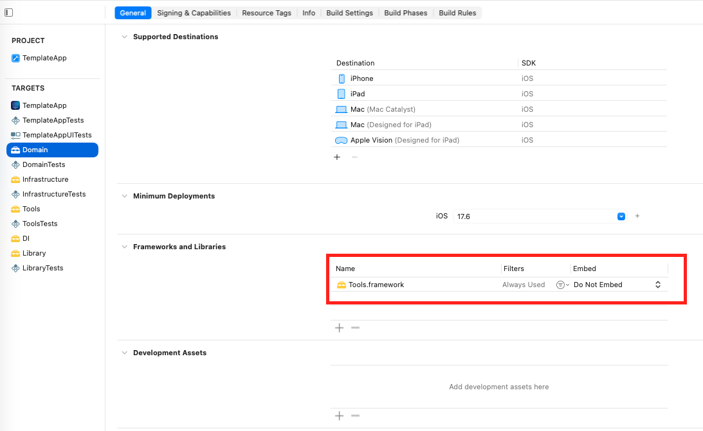Image resolution: width=703 pixels, height=431 pixels.
Task: Add a development asset with plus
Action: click(340, 416)
